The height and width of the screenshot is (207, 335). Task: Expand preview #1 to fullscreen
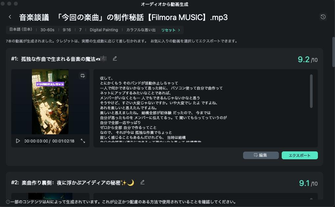pos(83,141)
